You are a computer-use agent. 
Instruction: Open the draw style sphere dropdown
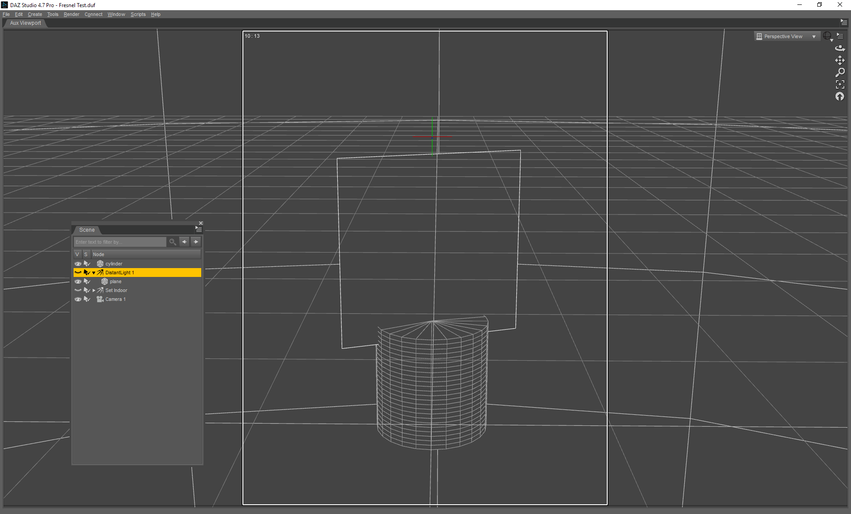click(x=828, y=36)
